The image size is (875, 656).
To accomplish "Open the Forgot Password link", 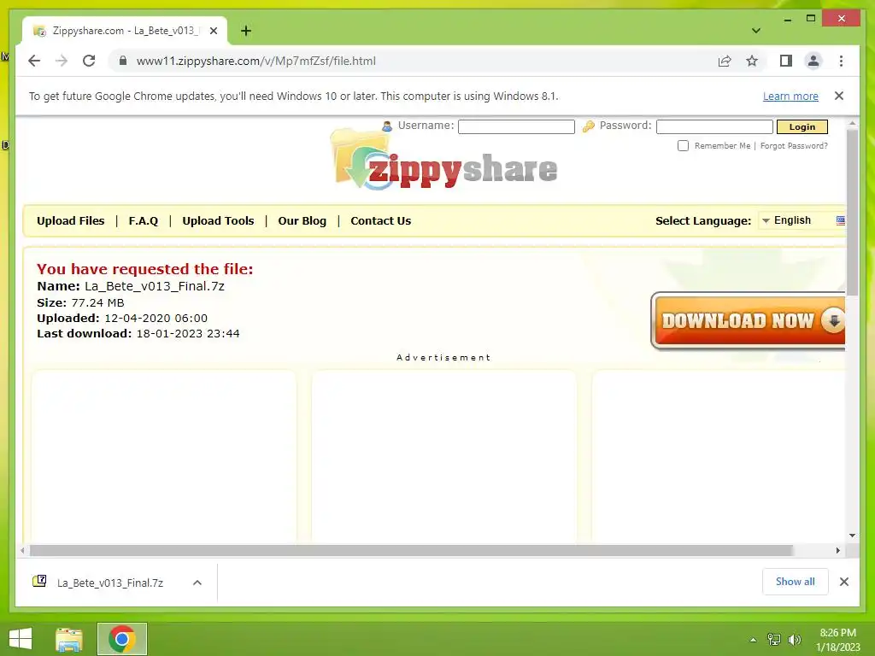I will [x=794, y=145].
